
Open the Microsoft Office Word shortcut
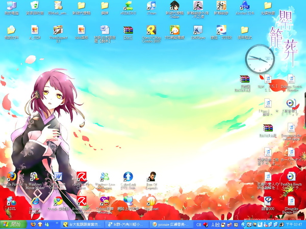click(58, 181)
